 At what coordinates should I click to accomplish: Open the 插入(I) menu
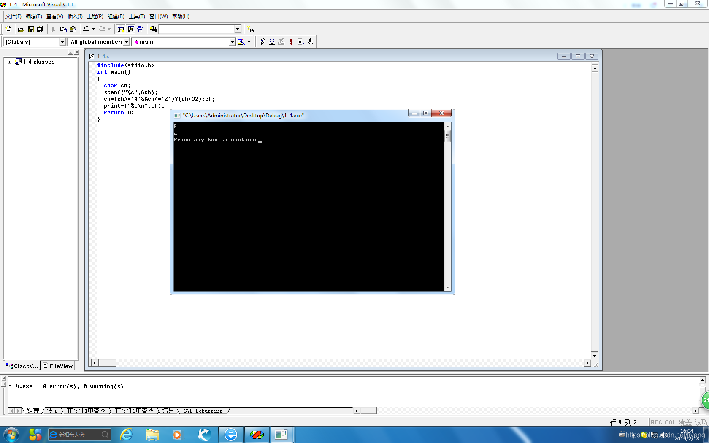[75, 16]
